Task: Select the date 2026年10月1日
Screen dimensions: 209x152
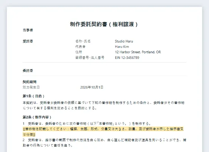Action: click(x=92, y=87)
